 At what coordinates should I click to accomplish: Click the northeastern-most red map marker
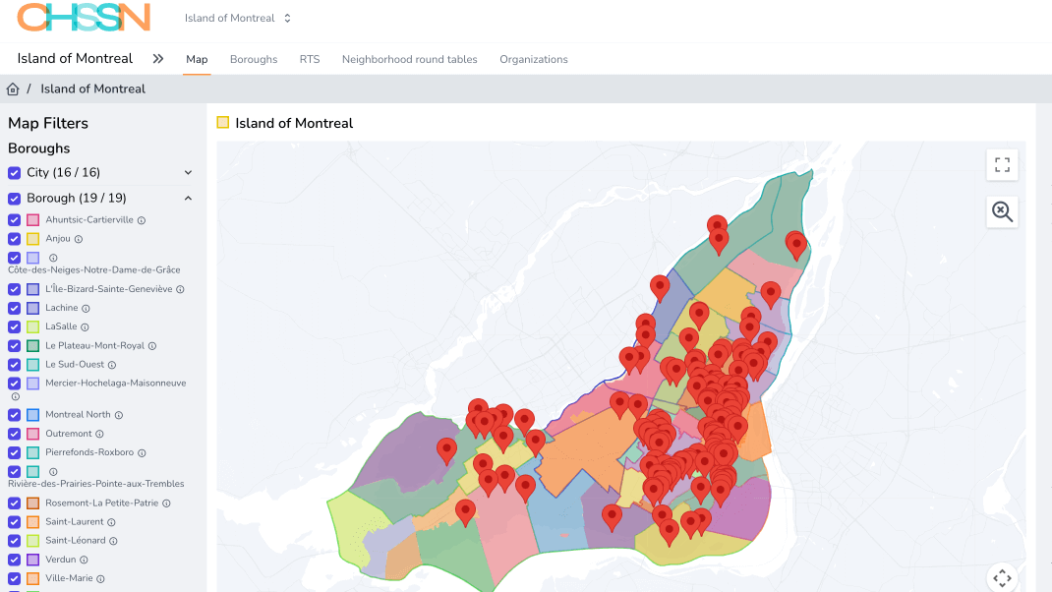click(795, 243)
